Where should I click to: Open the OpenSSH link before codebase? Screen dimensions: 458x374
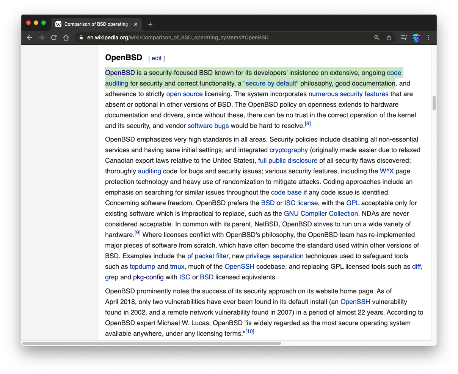pyautogui.click(x=240, y=266)
